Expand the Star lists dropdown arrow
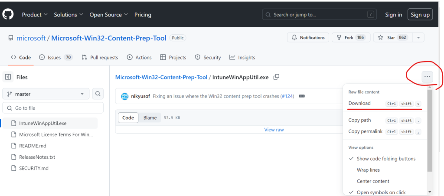This screenshot has height=196, width=444. tap(418, 38)
